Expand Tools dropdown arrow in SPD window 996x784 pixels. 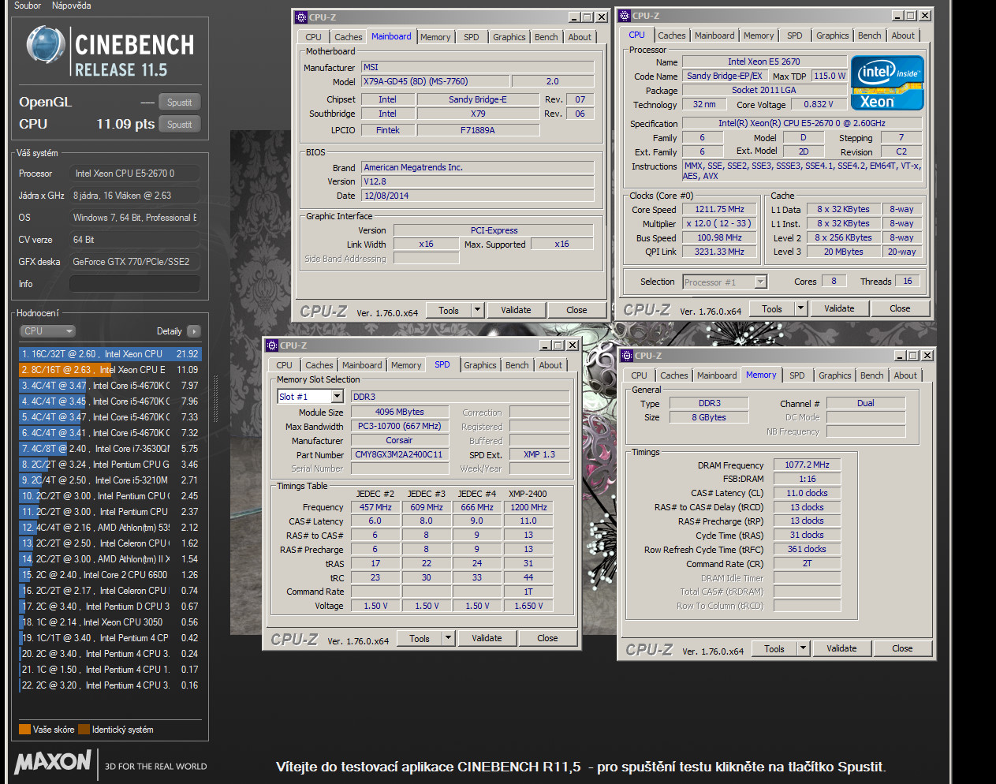point(448,639)
